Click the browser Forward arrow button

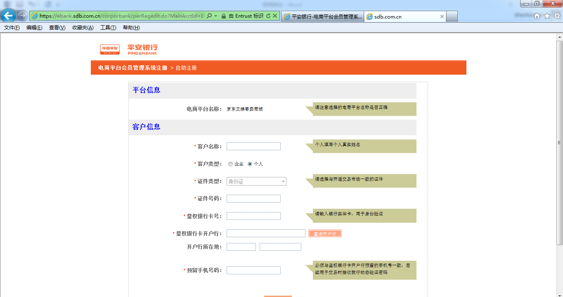coord(22,16)
